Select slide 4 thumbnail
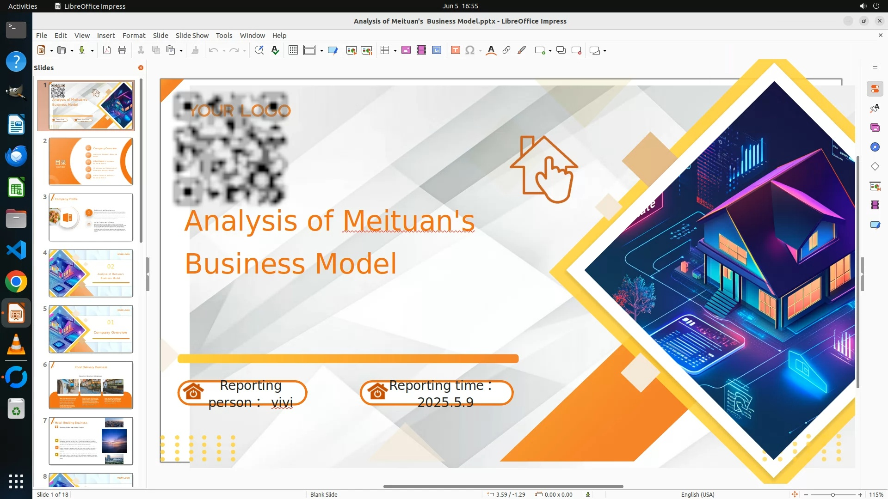Image resolution: width=888 pixels, height=499 pixels. click(91, 273)
